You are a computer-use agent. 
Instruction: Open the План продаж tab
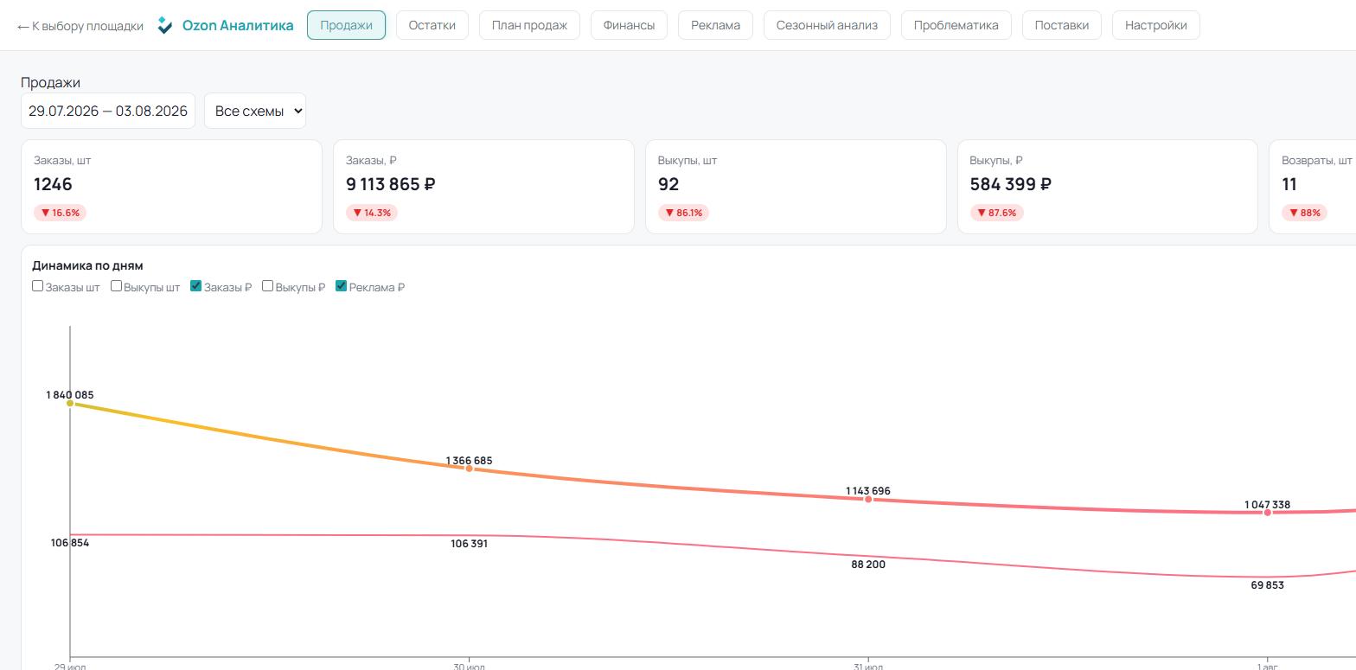(529, 25)
